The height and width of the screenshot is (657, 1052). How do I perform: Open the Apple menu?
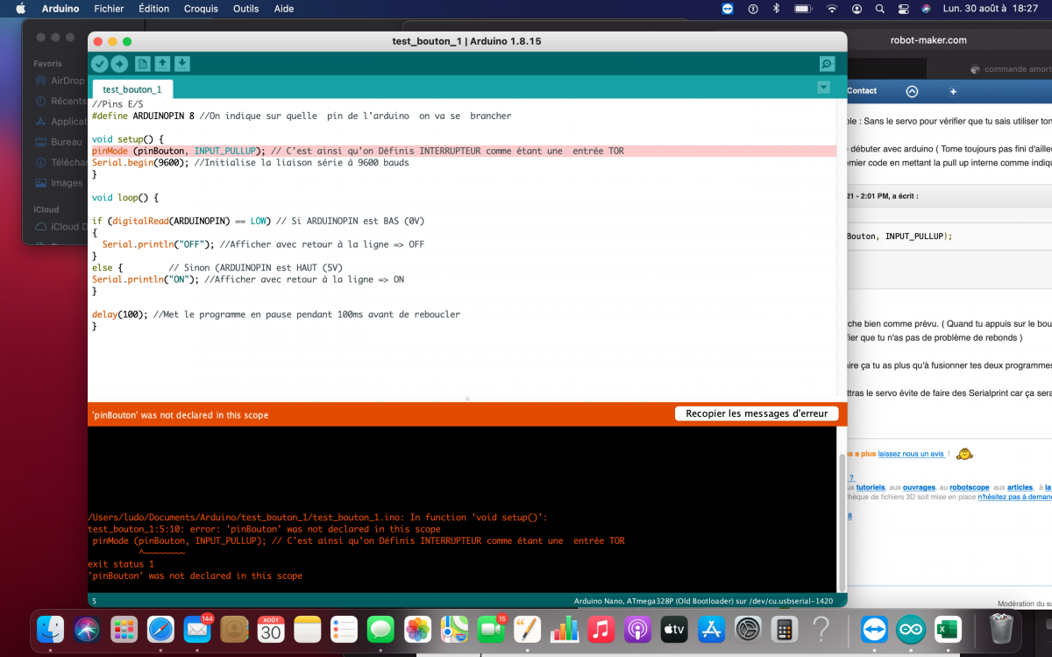20,9
